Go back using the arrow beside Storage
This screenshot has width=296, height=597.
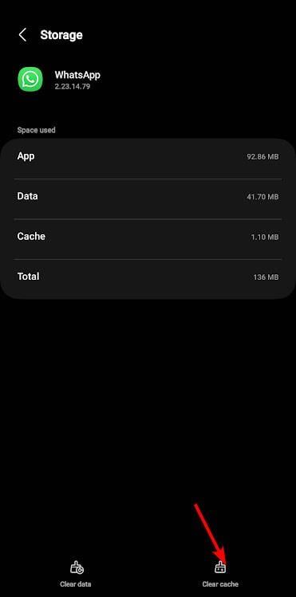point(22,34)
